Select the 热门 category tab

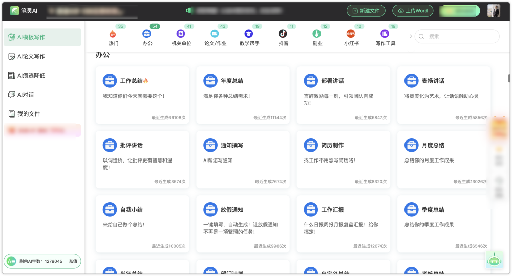pos(113,37)
